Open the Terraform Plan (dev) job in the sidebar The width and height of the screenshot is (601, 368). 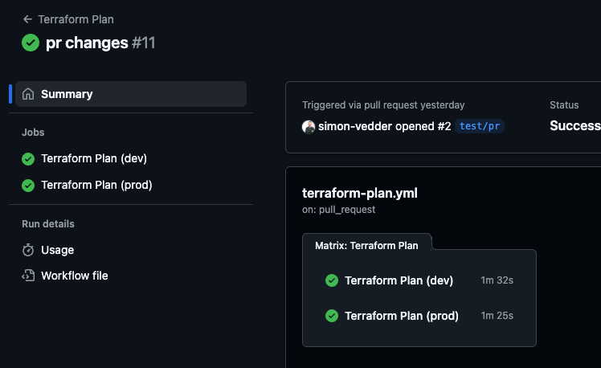[94, 159]
